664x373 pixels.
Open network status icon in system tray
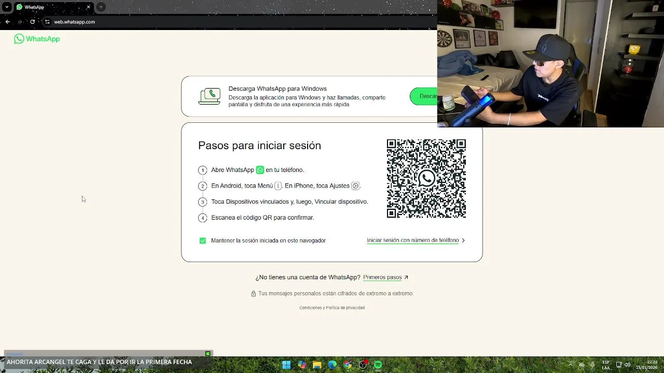[x=619, y=365]
